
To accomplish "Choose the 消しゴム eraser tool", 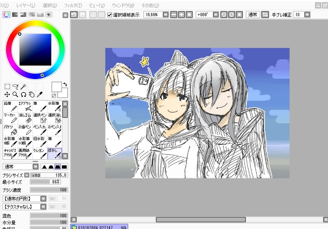I will click(x=25, y=118).
